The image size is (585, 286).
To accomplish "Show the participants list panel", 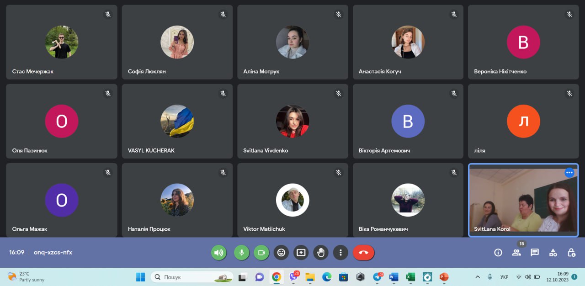I will pyautogui.click(x=516, y=253).
